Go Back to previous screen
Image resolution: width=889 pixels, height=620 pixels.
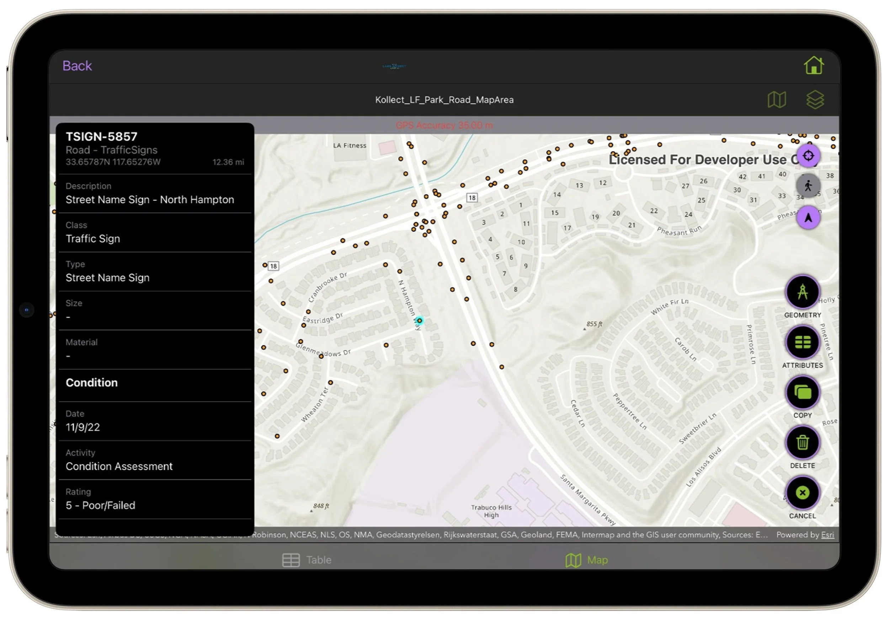(x=77, y=66)
